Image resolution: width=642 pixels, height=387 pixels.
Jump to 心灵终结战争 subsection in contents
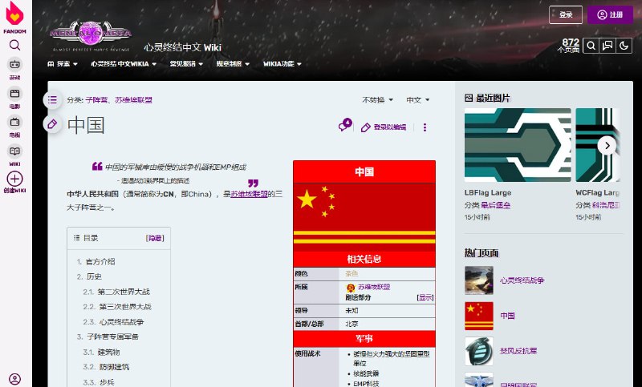click(x=122, y=322)
